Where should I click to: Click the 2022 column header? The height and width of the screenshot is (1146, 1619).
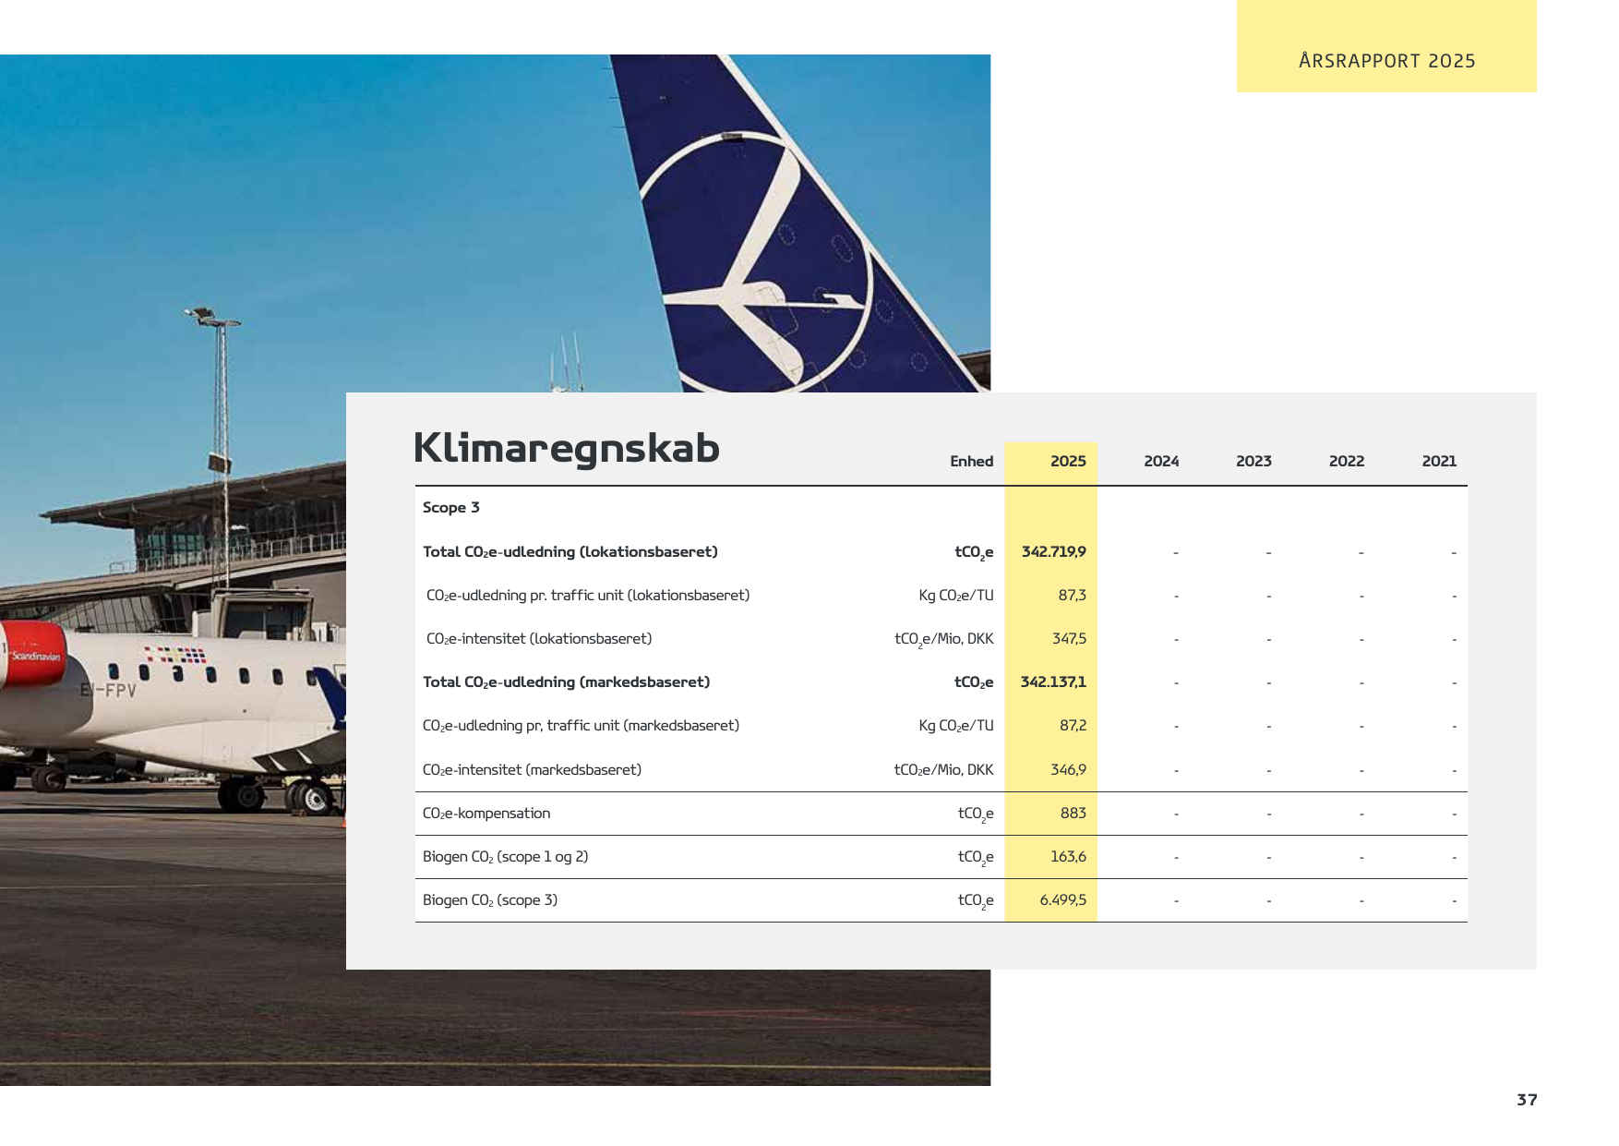[1347, 461]
